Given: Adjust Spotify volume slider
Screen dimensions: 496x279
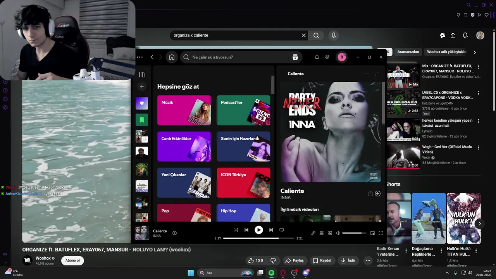Looking at the screenshot, I should [x=354, y=233].
